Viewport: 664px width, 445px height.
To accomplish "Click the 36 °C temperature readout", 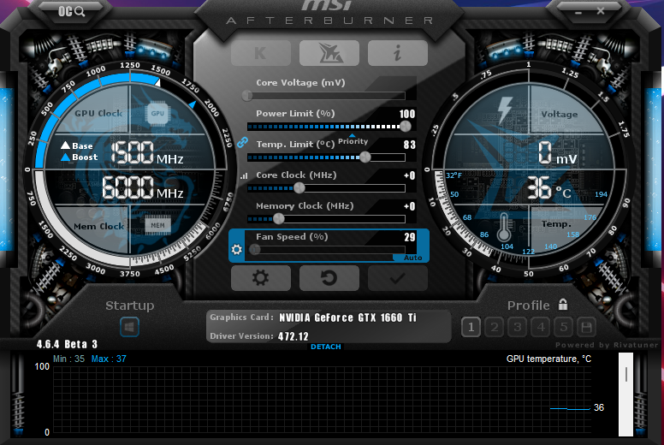I will 549,188.
